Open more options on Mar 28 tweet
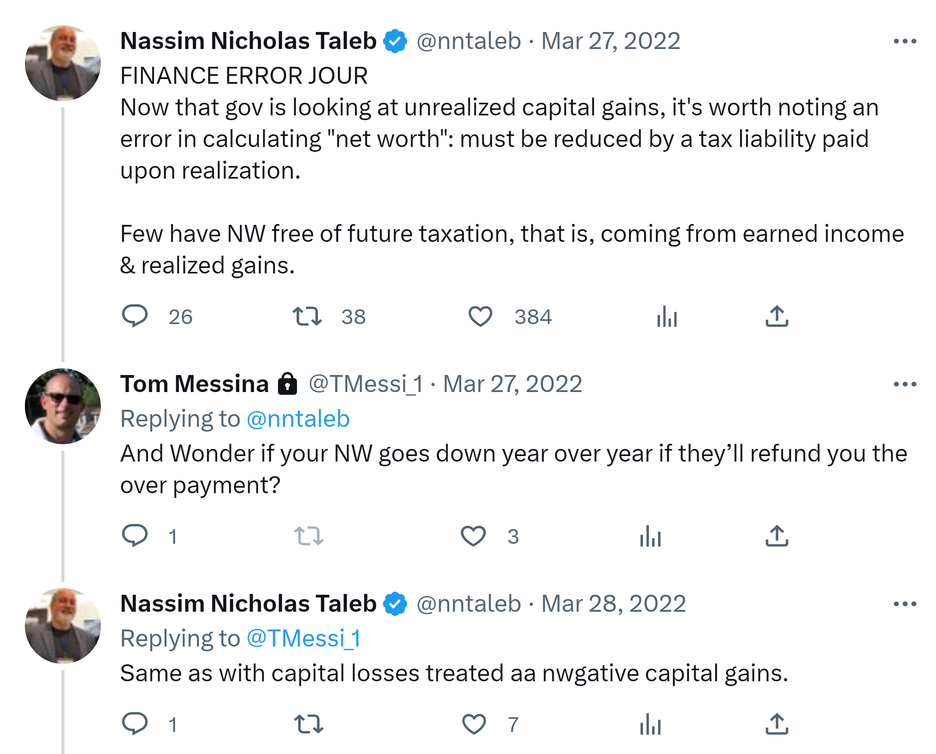This screenshot has width=936, height=754. click(x=905, y=604)
